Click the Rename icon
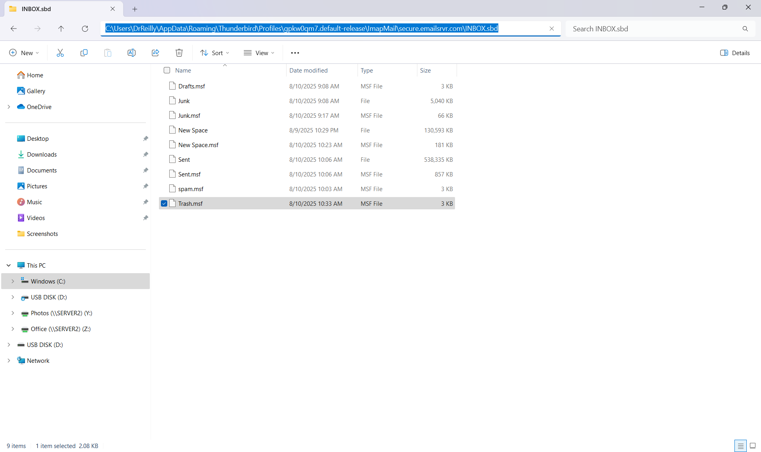The height and width of the screenshot is (452, 761). [132, 53]
